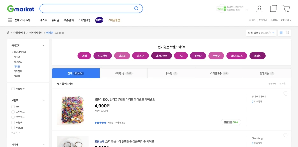This screenshot has height=147, width=298.
Task: Open the G마켓 랭크순 sort dropdown
Action: tap(261, 33)
